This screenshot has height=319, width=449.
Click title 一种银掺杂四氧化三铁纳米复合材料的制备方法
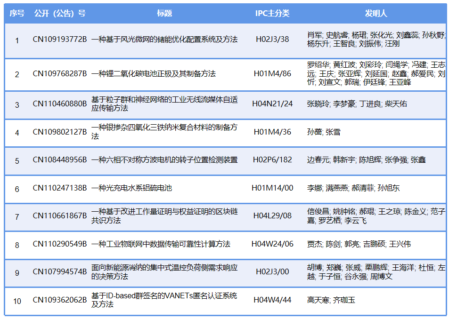[x=164, y=132]
